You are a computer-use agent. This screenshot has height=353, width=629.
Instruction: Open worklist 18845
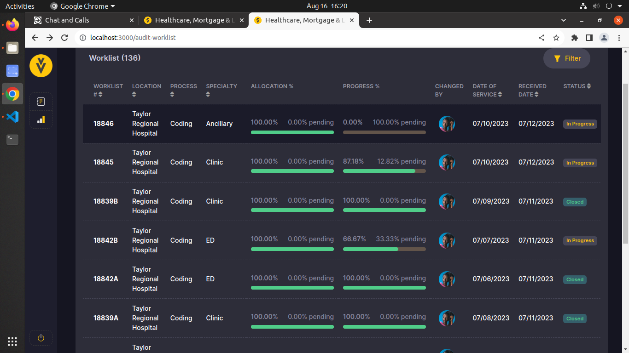[x=104, y=162]
